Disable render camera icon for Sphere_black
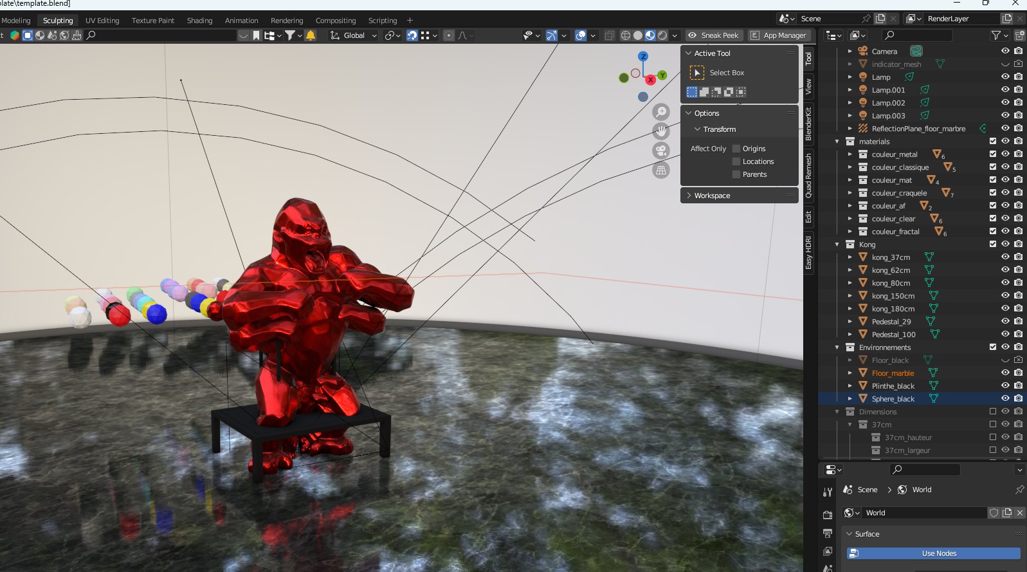This screenshot has width=1027, height=572. [1018, 398]
